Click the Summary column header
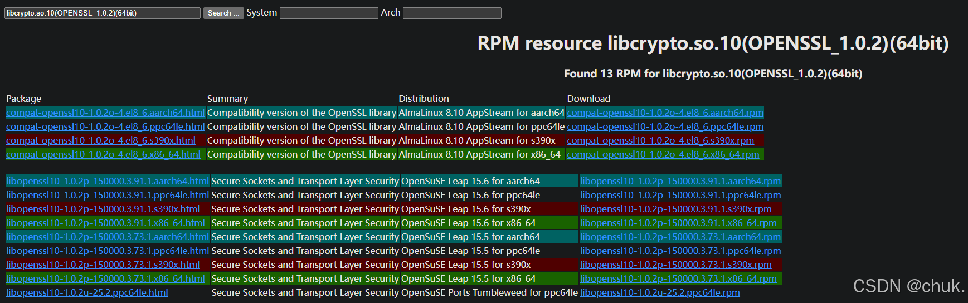 pyautogui.click(x=227, y=99)
